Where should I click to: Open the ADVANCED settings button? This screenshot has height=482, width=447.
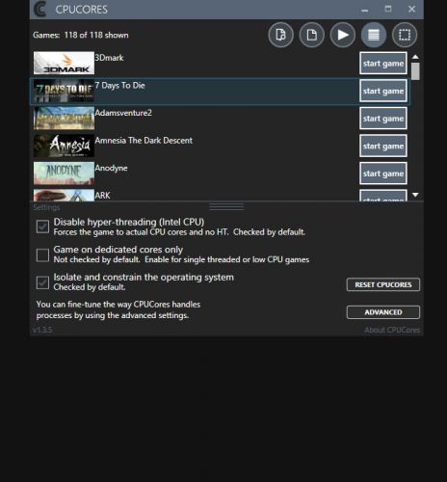pos(383,312)
